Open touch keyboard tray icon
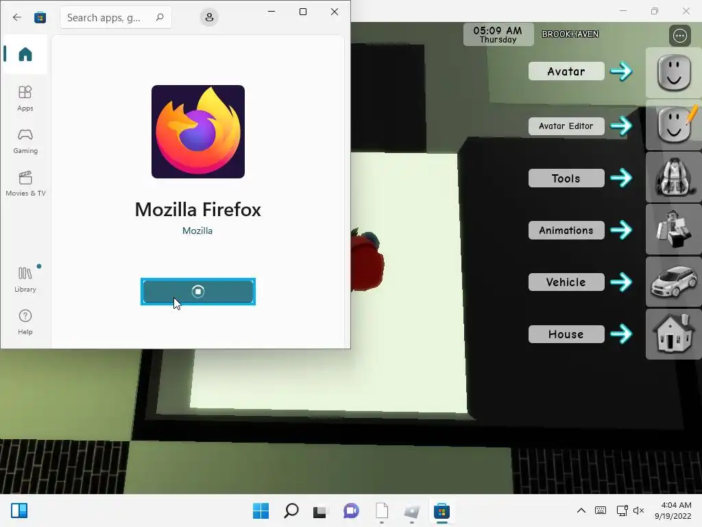 point(601,511)
